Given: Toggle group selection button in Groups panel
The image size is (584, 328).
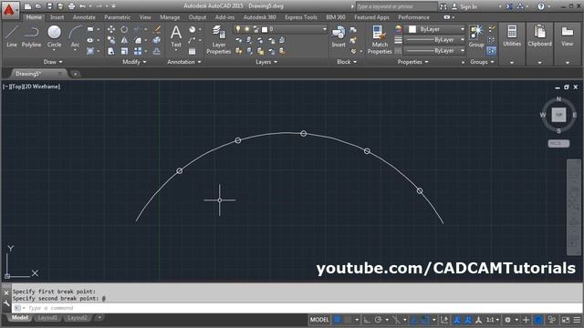Looking at the screenshot, I should [491, 51].
